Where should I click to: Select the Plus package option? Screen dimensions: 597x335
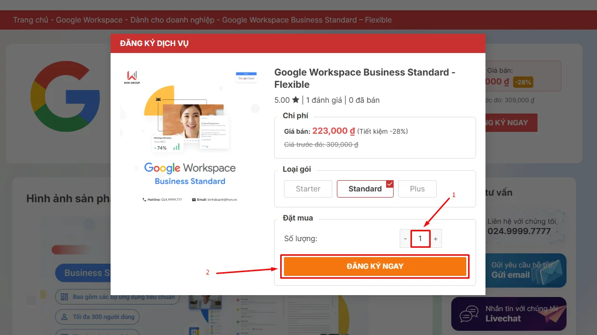coord(417,189)
